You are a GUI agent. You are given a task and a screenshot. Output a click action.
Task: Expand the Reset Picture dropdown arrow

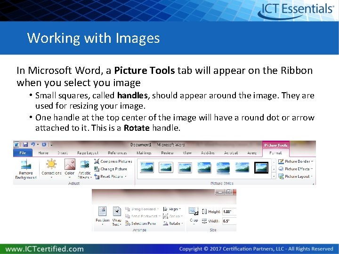coord(126,177)
